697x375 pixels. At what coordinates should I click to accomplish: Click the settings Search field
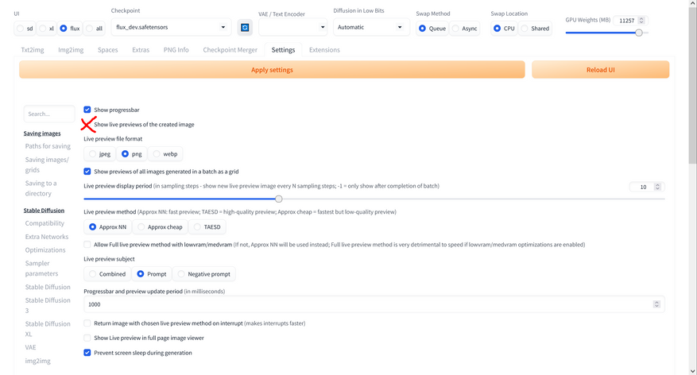49,114
